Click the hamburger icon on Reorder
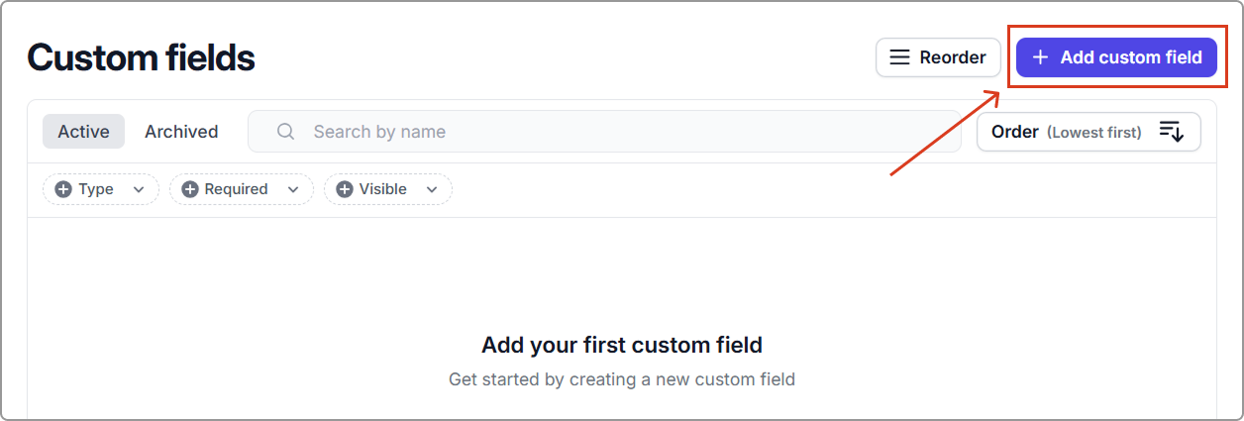Screen dimensions: 1244x421 (x=899, y=57)
